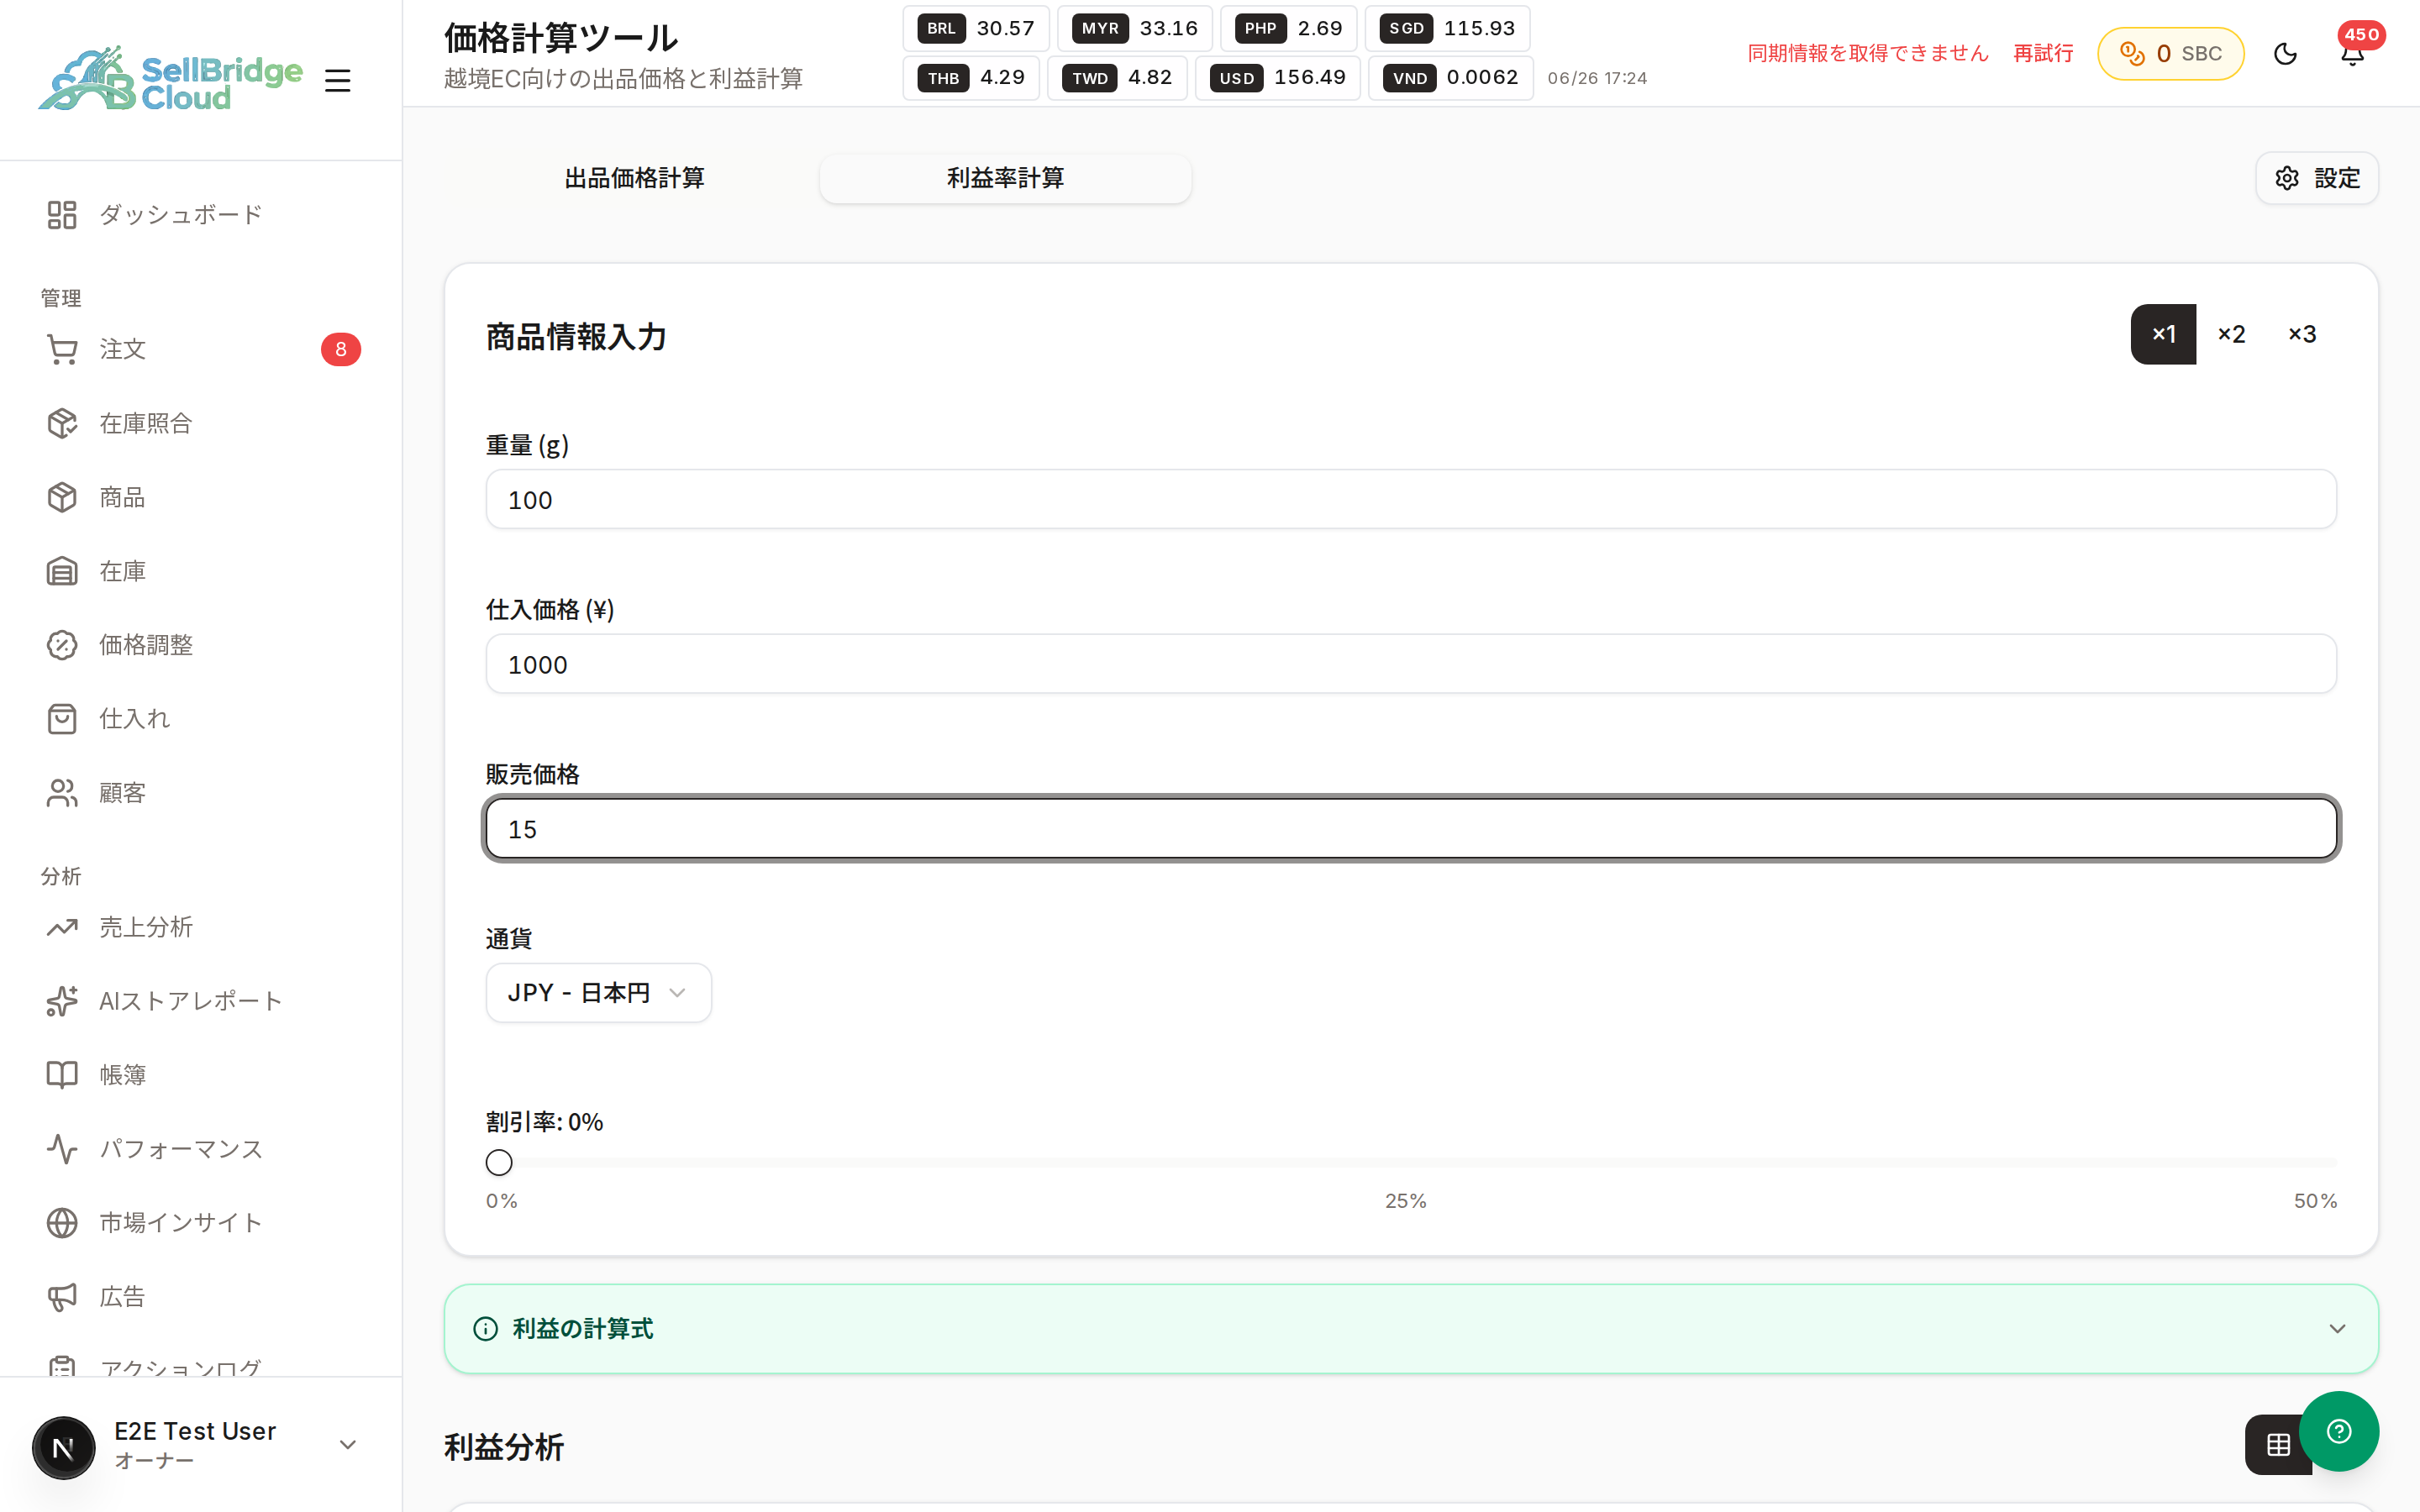This screenshot has height=1512, width=2420.
Task: Go to 注文 in the sidebar
Action: point(201,349)
